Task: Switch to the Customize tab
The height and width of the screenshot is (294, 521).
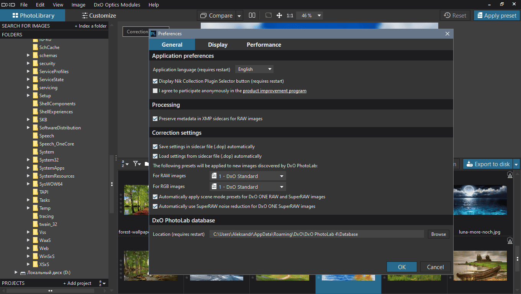Action: 99,16
